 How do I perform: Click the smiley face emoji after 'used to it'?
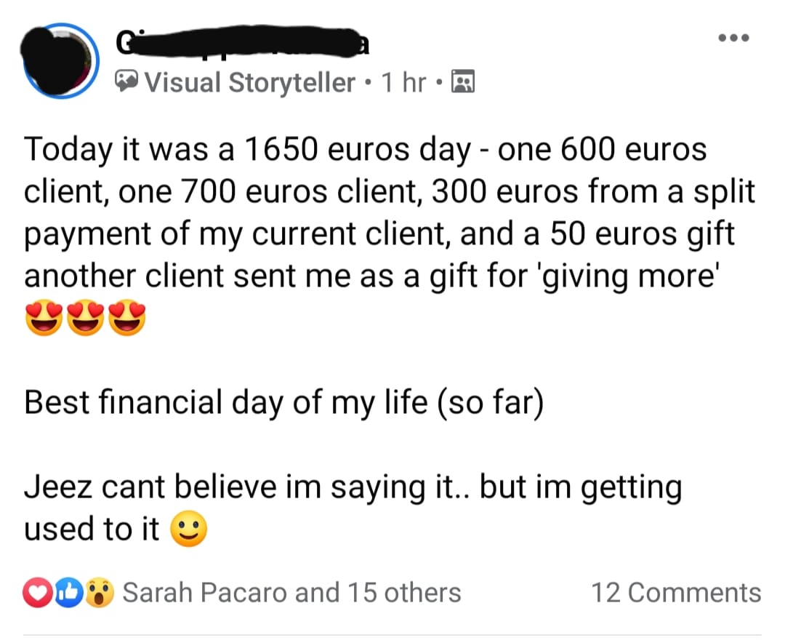tap(188, 530)
